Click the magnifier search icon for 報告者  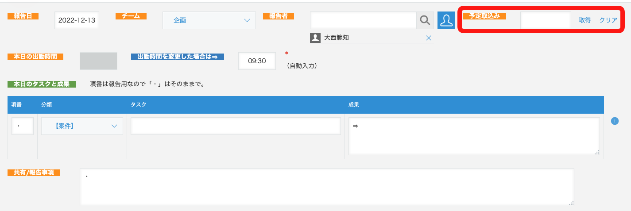pos(425,20)
